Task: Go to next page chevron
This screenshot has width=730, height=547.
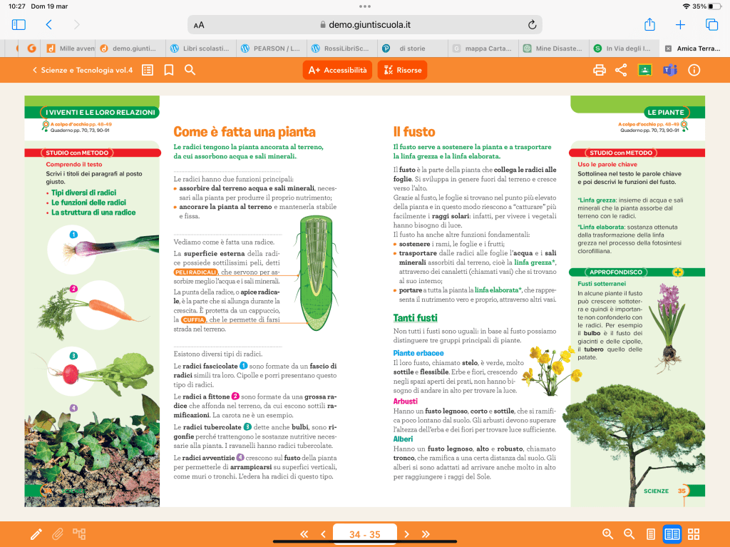Action: pyautogui.click(x=407, y=533)
